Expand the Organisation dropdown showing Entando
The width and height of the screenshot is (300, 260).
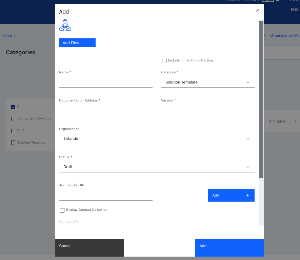tap(157, 138)
